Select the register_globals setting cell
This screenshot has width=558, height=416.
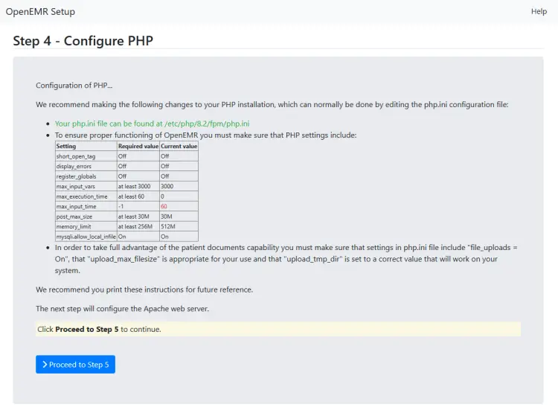76,176
